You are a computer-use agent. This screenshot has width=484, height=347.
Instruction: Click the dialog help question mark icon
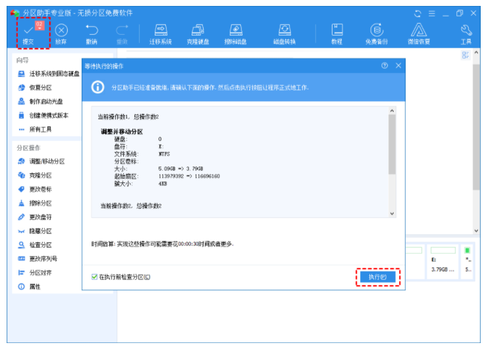pos(385,66)
